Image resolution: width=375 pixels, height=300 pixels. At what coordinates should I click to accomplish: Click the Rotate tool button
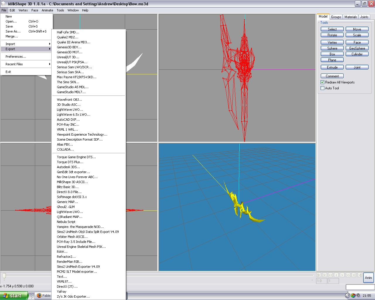332,35
